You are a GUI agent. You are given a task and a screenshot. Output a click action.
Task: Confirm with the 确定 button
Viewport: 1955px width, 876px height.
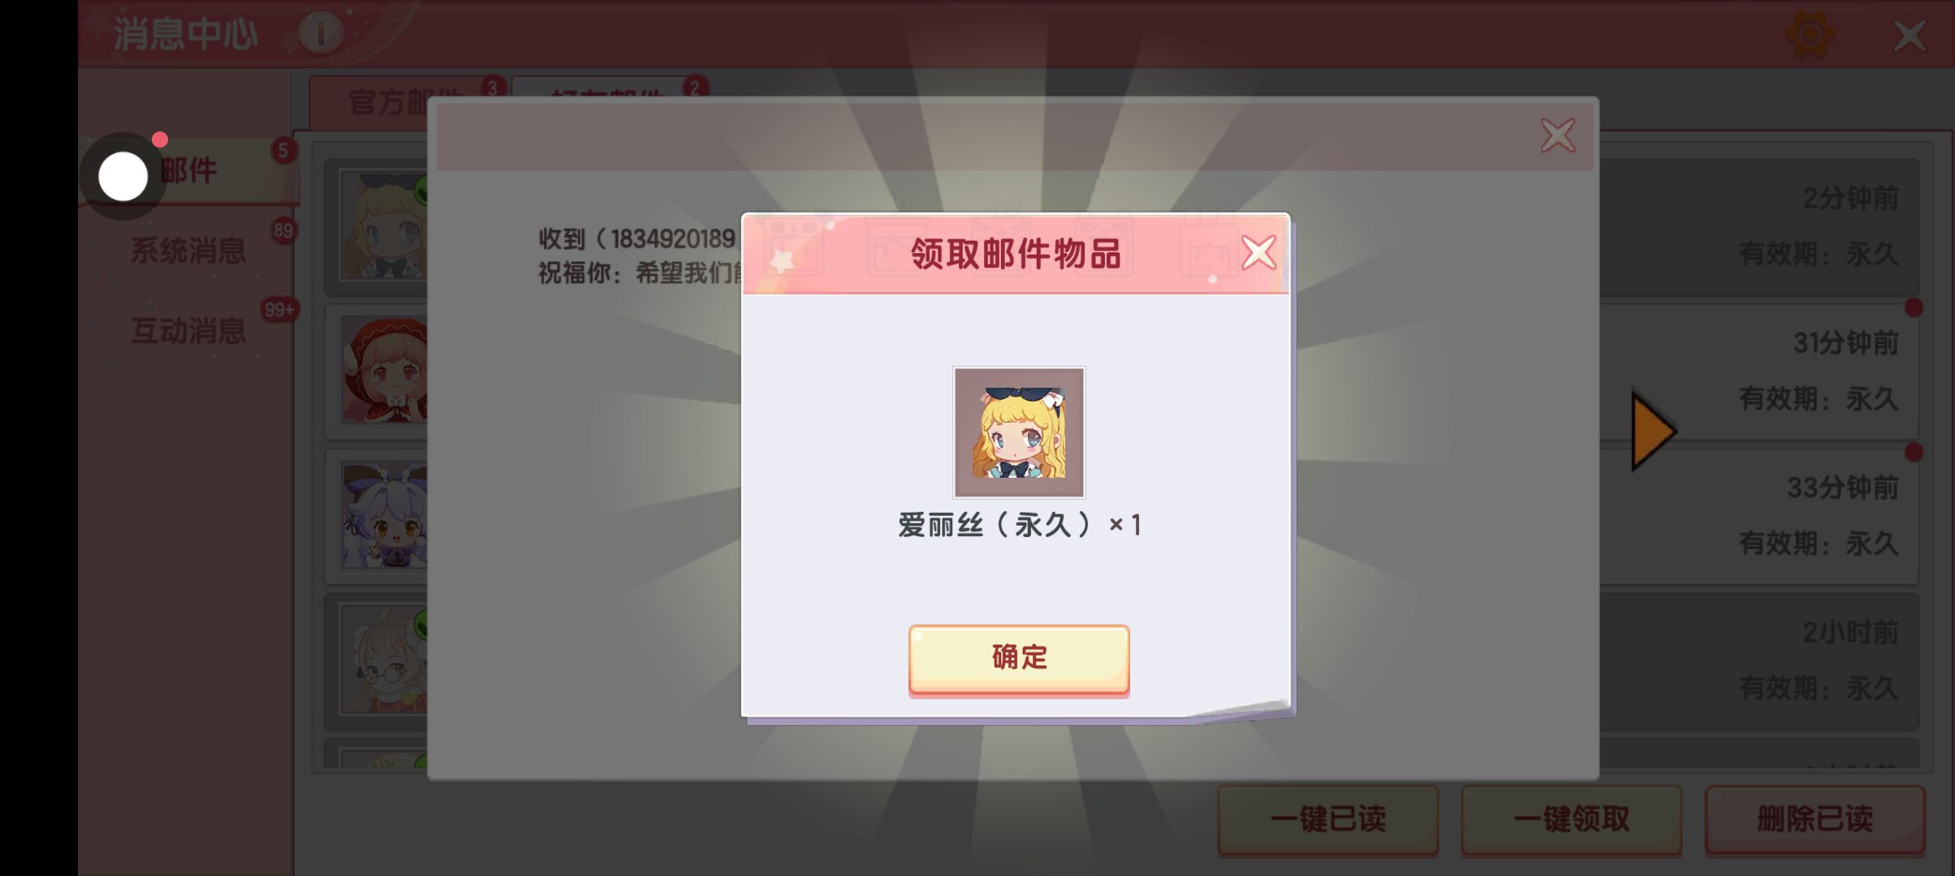click(1019, 659)
